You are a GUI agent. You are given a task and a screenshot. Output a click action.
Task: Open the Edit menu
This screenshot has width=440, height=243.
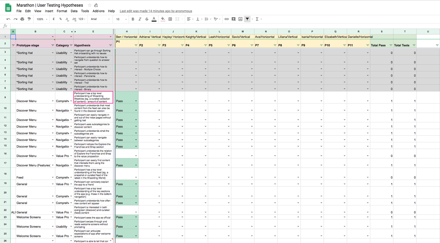(28, 11)
